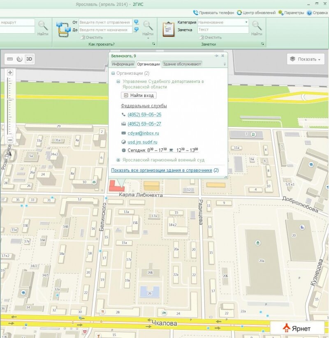Viewport: 329px width, 338px height.
Task: Open Привязать телефон
Action: [x=213, y=13]
